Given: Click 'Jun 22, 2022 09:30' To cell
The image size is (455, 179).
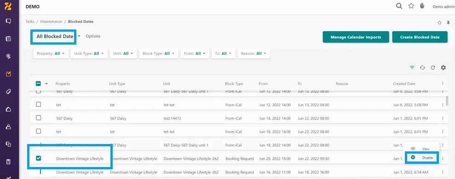Looking at the screenshot, I should (313, 159).
